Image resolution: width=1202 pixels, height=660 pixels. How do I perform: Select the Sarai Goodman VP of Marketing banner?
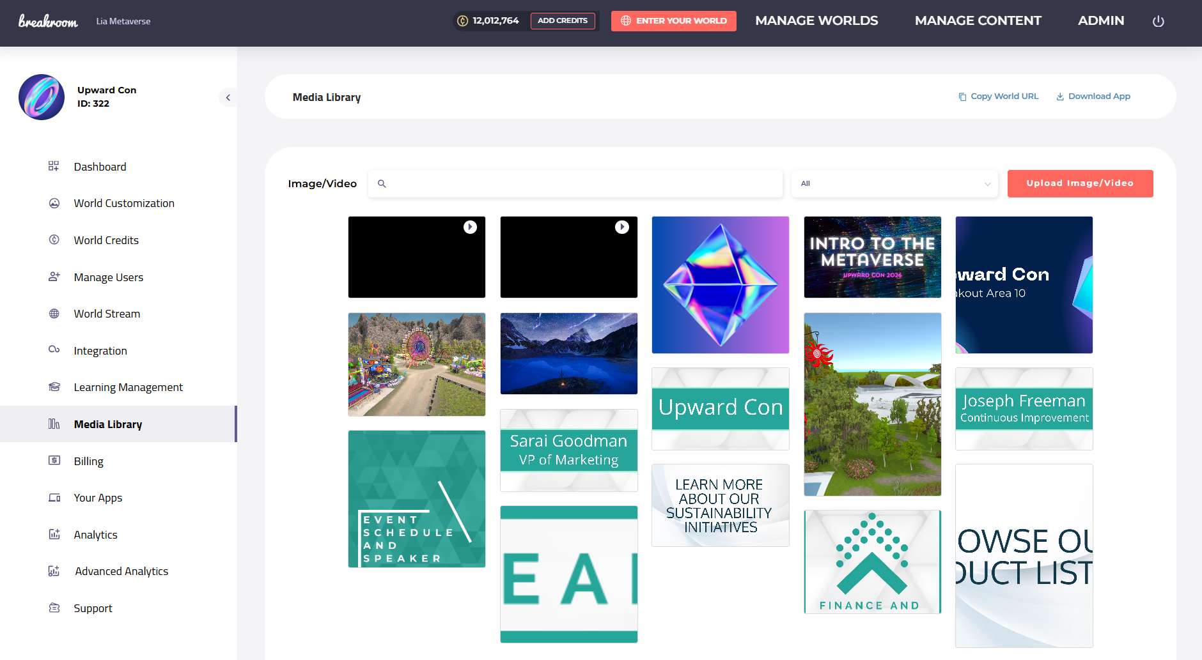tap(569, 450)
